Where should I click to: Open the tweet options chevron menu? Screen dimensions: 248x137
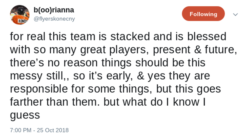[235, 14]
